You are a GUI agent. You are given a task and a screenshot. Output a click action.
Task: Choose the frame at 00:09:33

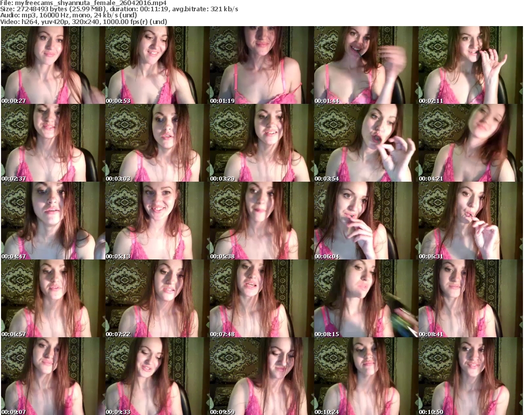tap(158, 376)
